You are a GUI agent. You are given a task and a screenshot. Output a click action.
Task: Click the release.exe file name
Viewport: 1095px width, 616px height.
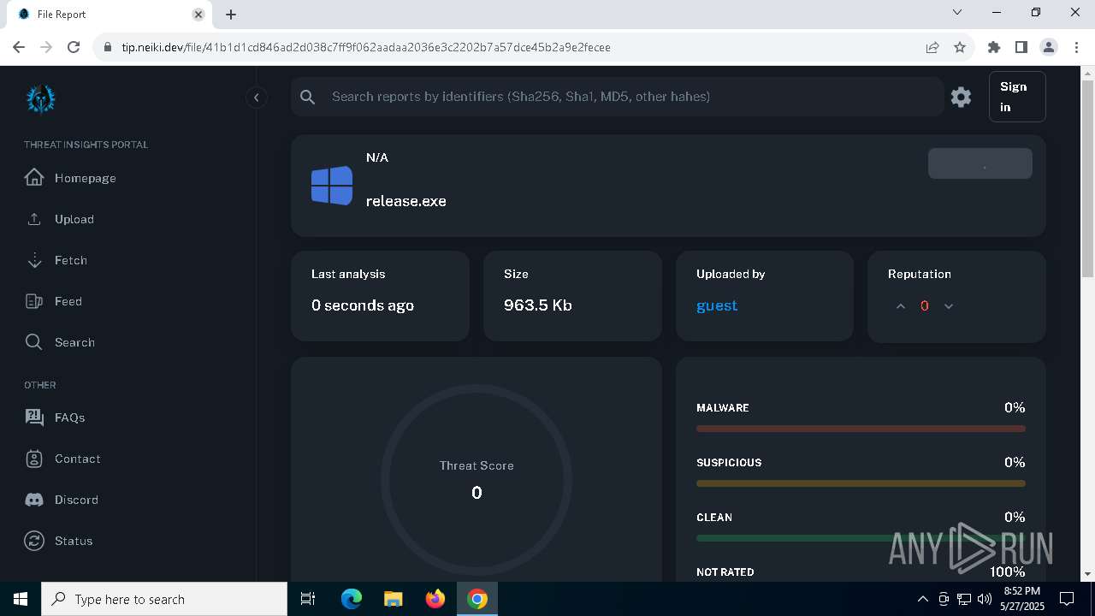point(406,201)
